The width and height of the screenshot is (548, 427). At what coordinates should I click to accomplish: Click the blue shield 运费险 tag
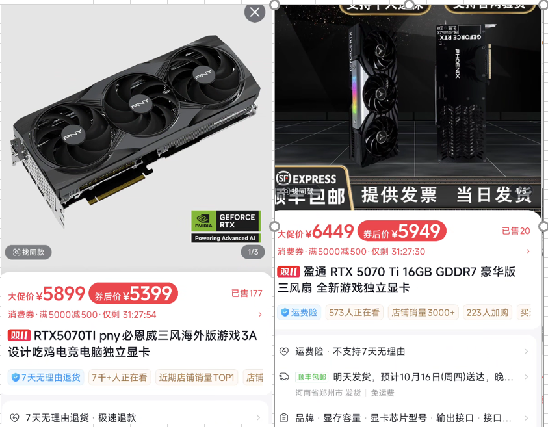[x=299, y=313]
